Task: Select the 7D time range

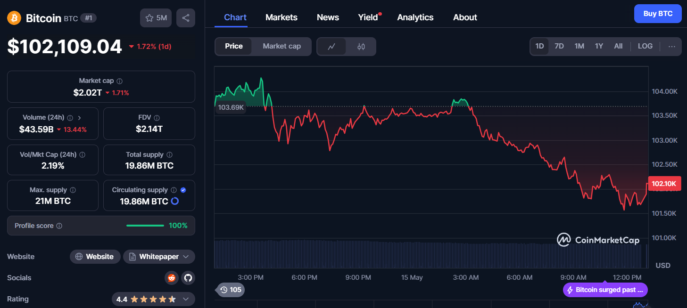Action: [559, 46]
